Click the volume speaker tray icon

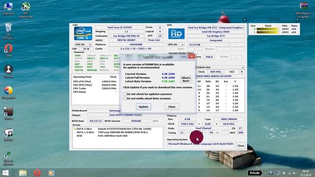pyautogui.click(x=294, y=173)
